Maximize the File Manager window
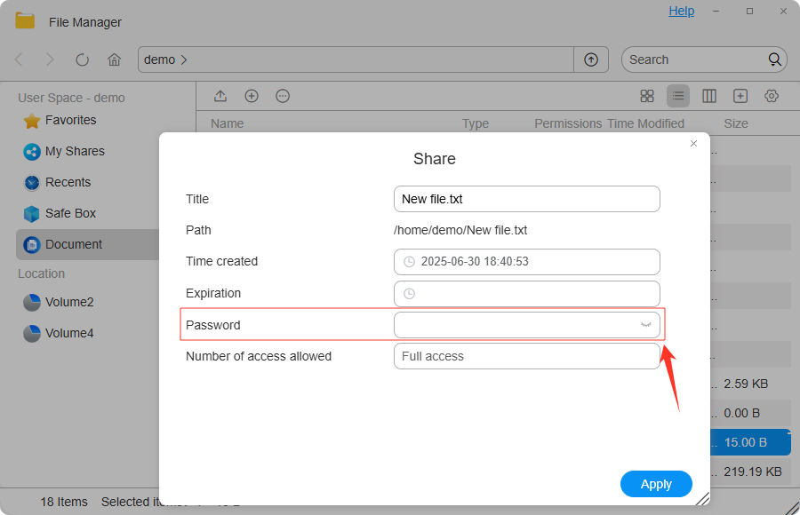Screen dimensions: 800x515 click(749, 11)
